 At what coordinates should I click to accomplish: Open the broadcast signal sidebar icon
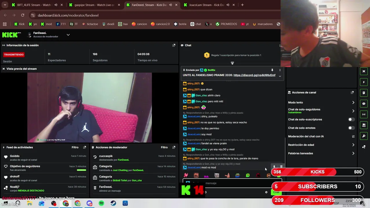point(364,114)
